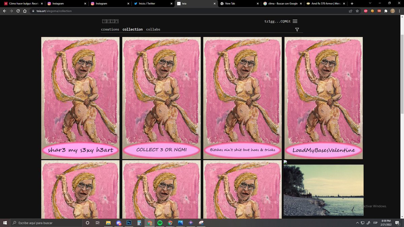Open the 'hoes & tricks' artwork

(x=242, y=98)
